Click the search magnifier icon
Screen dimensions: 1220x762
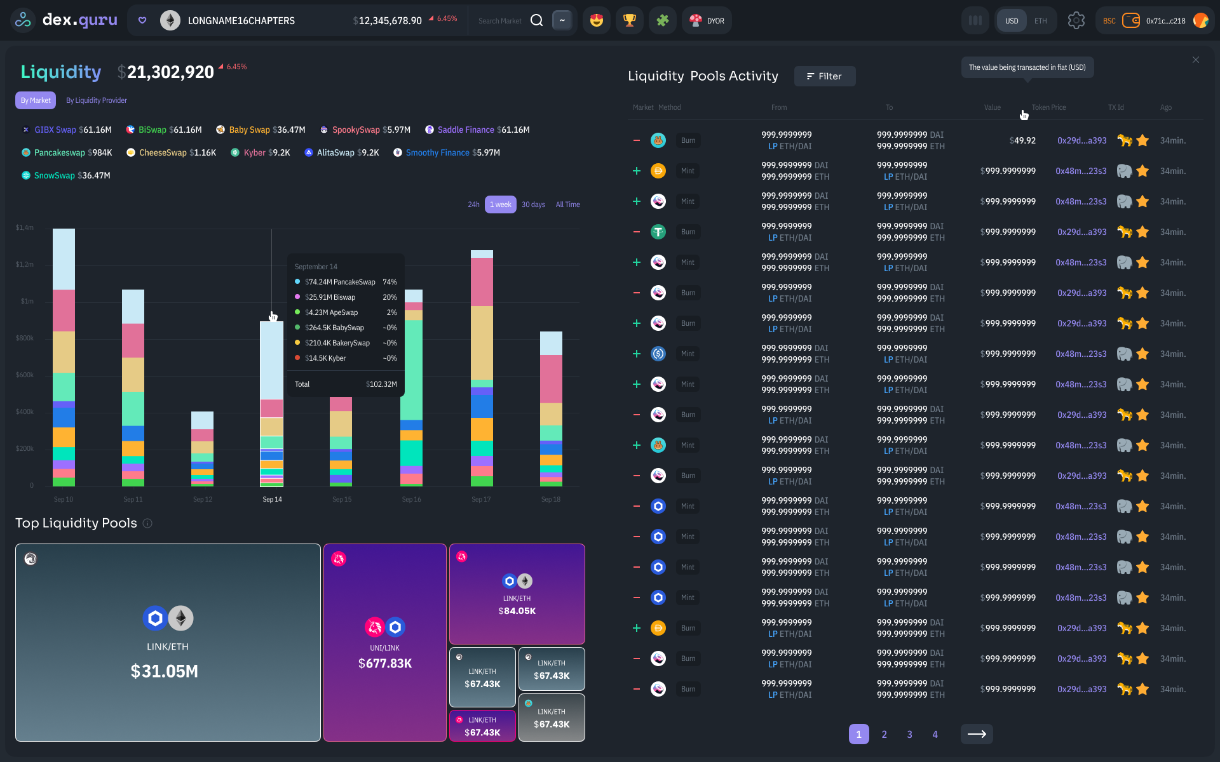click(537, 20)
